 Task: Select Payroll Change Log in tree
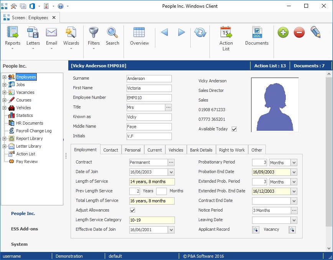(x=34, y=131)
